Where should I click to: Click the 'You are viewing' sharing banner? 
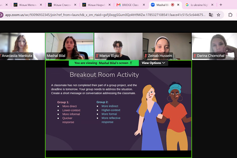(104, 63)
